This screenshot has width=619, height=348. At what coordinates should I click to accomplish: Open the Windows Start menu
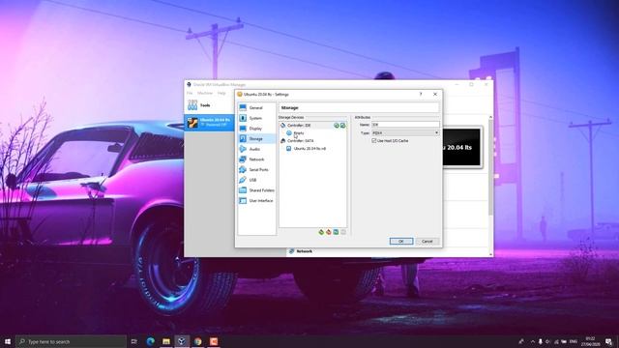[8, 341]
